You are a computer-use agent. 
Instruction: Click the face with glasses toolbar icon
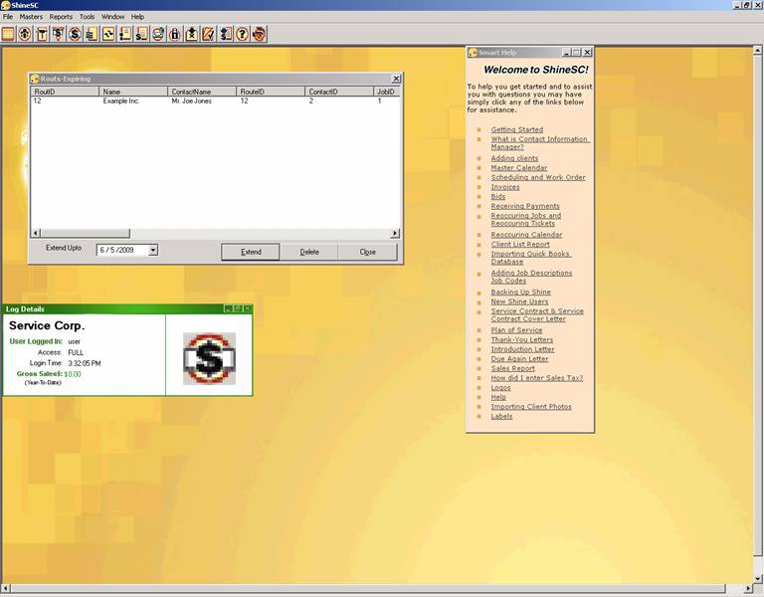pos(260,34)
